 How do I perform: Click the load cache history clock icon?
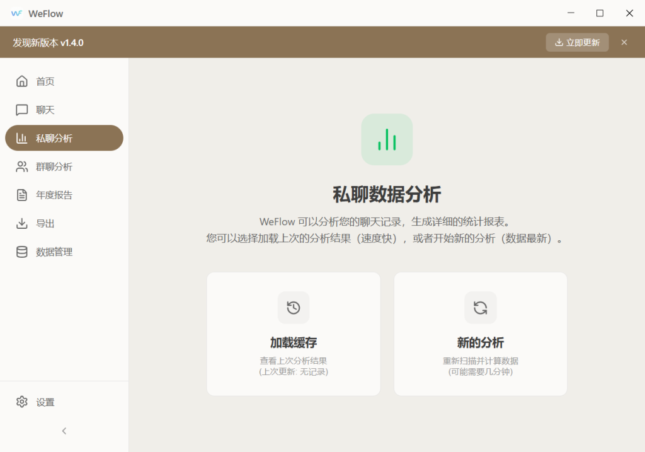294,308
